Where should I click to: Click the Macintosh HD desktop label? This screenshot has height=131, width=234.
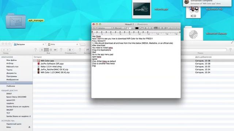tap(214, 9)
